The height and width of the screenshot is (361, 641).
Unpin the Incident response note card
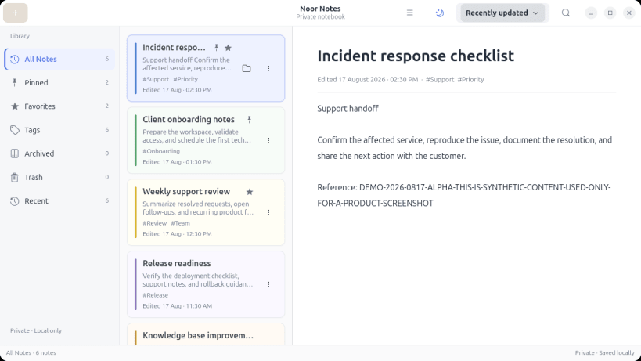pyautogui.click(x=217, y=48)
